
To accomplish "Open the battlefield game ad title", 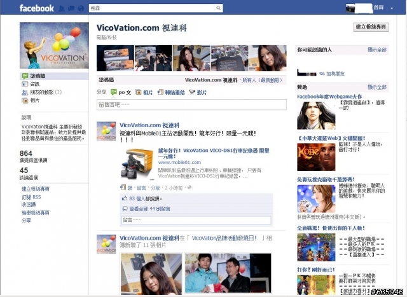I will 331,228.
